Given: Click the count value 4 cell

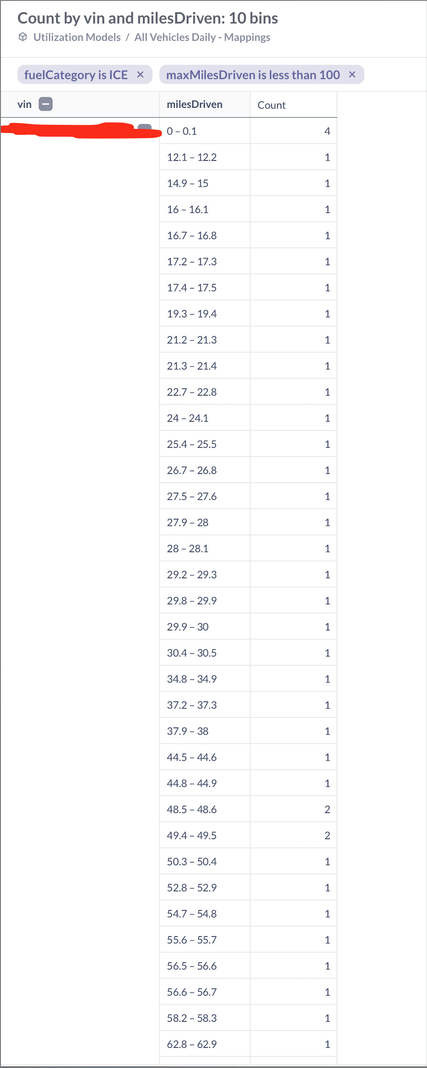Looking at the screenshot, I should click(293, 131).
